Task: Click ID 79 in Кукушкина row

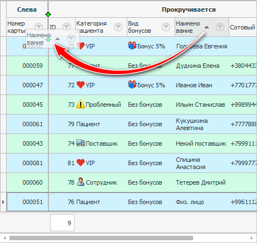Action: click(x=71, y=124)
